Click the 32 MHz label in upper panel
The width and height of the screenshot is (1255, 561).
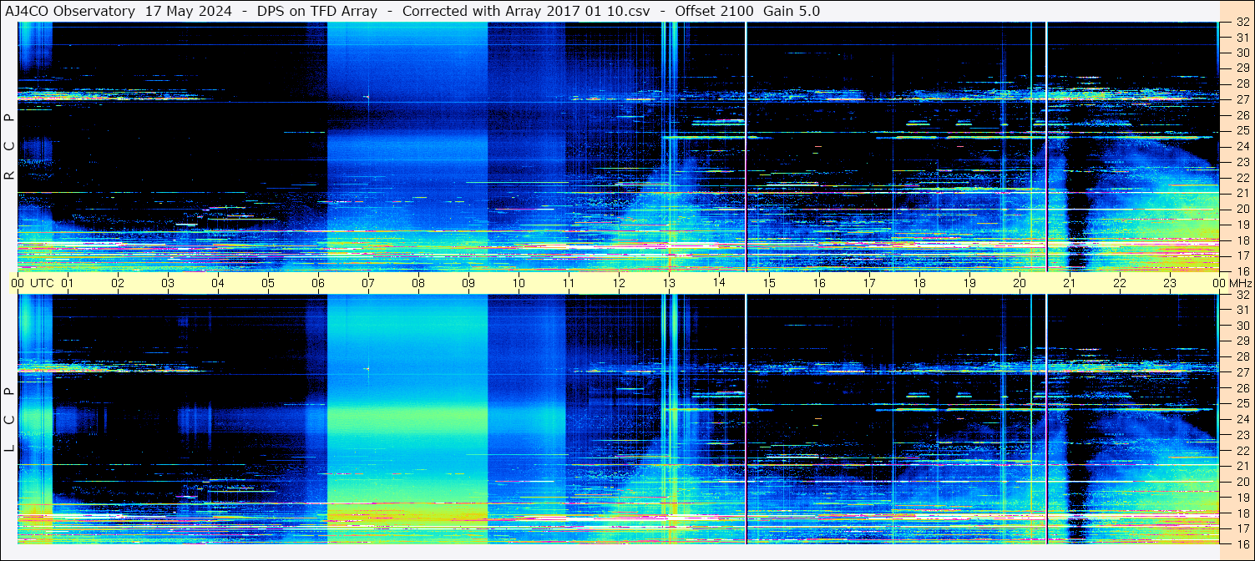1242,23
